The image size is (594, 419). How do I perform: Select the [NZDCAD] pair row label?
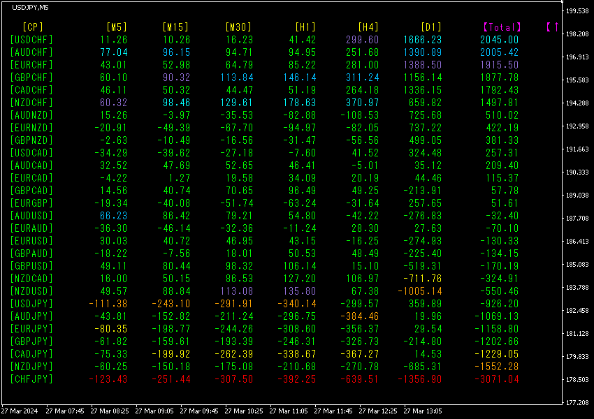coord(31,279)
